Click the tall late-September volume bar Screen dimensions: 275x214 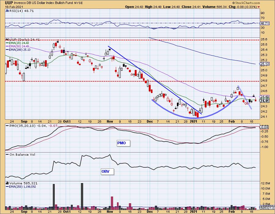coord(54,197)
